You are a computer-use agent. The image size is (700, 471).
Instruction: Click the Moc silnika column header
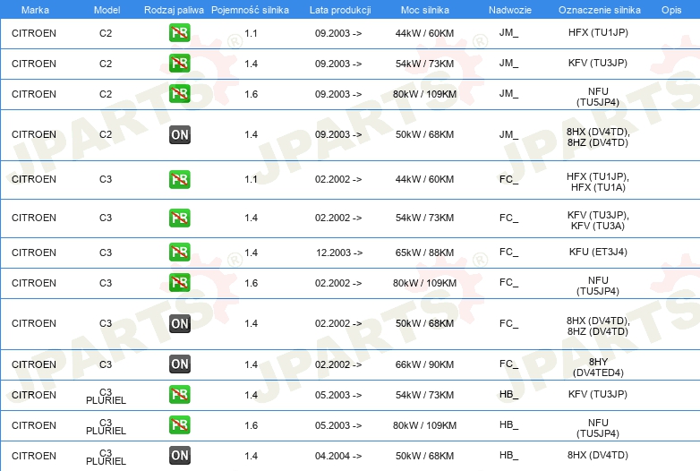point(424,10)
